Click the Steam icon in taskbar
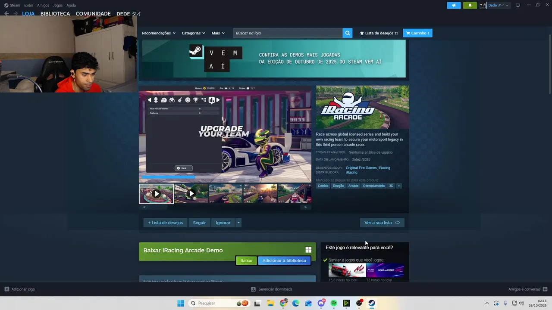This screenshot has height=310, width=552. [x=372, y=303]
